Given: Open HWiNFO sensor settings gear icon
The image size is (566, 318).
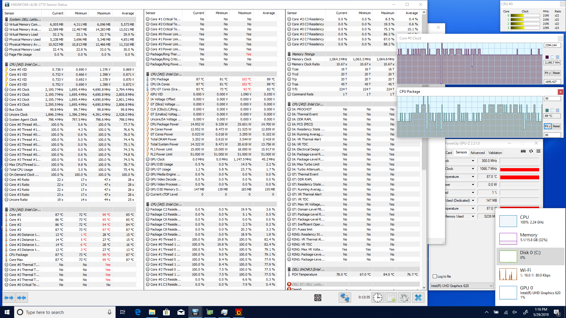Looking at the screenshot, I should click(x=404, y=298).
